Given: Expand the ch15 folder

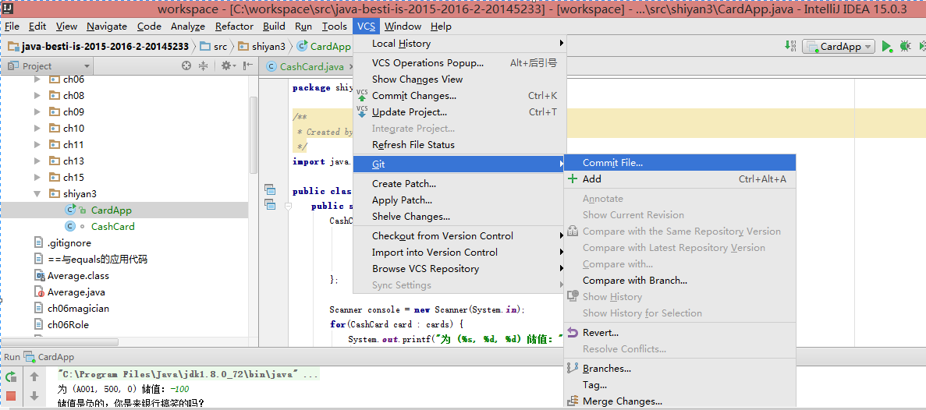Looking at the screenshot, I should tap(37, 177).
